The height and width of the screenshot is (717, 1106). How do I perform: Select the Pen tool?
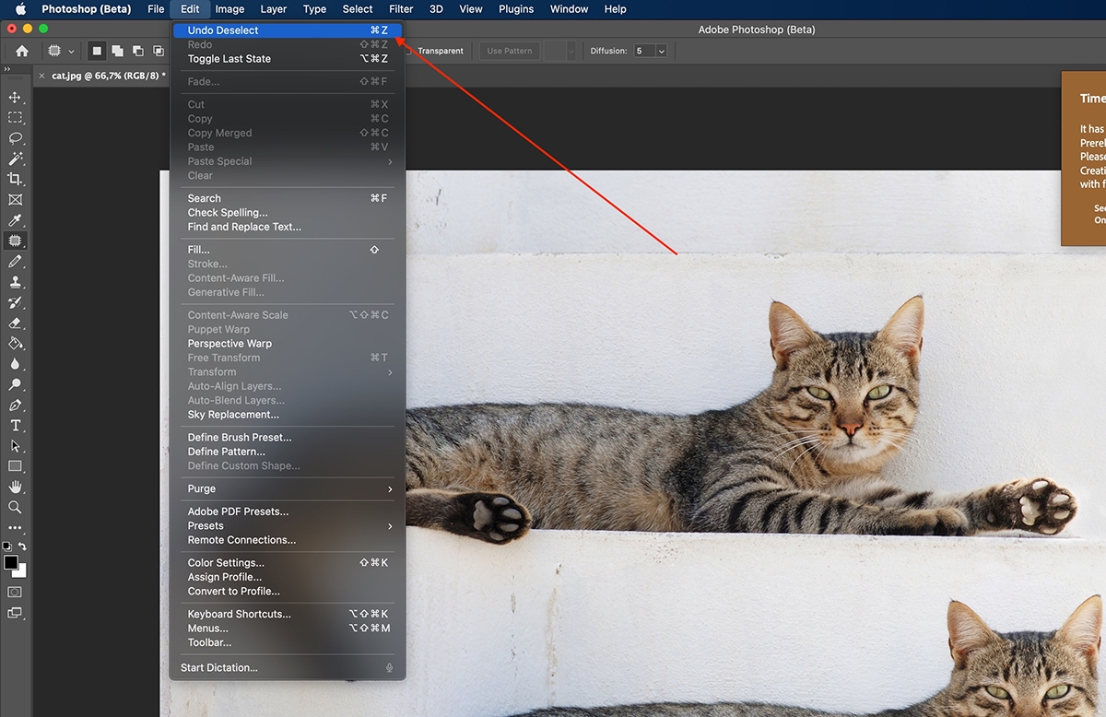15,405
